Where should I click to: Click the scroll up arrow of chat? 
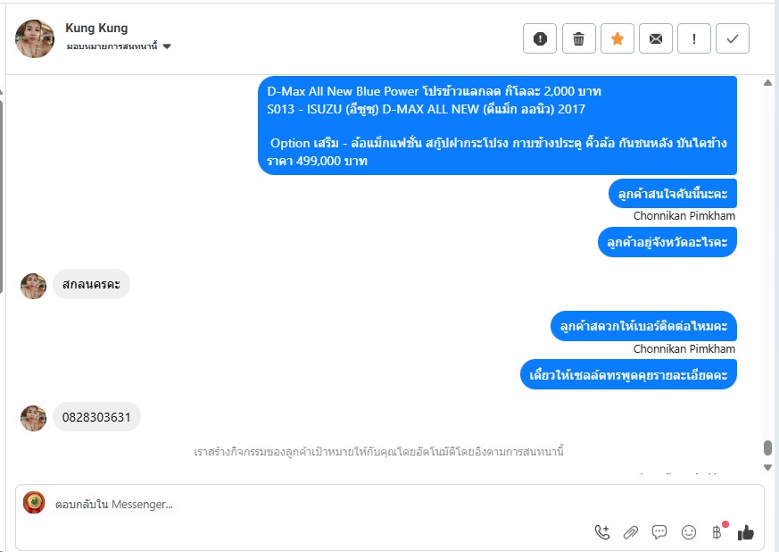(x=767, y=82)
